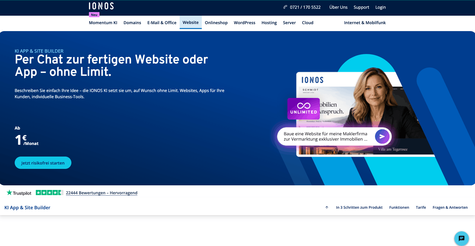This screenshot has width=475, height=246.
Task: Click the IONOS logo in header
Action: click(101, 6)
